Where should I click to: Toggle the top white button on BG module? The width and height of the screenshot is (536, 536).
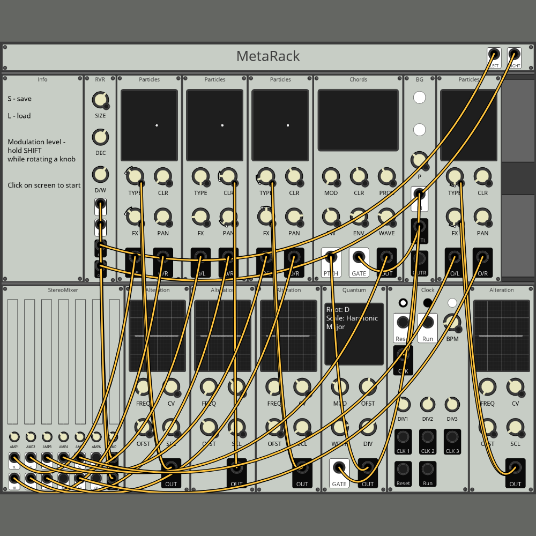click(420, 98)
